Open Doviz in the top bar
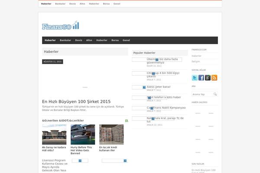The height and width of the screenshot is (173, 260). 72,3
